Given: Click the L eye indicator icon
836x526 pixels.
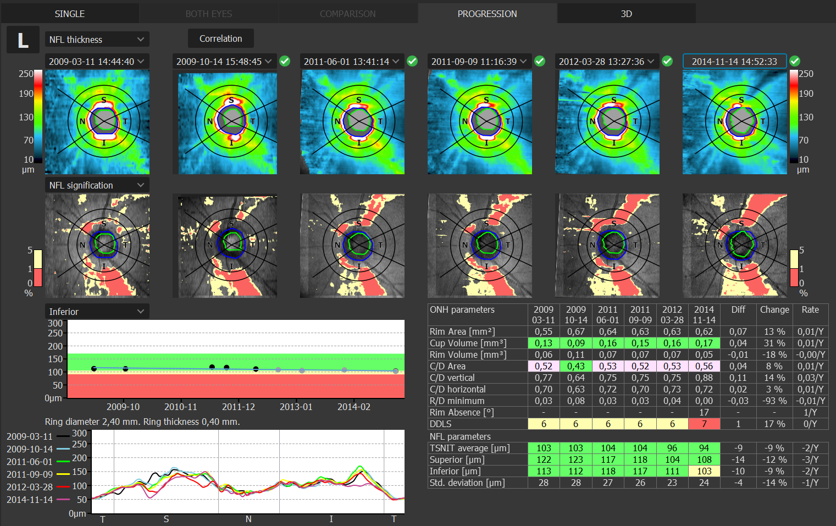Looking at the screenshot, I should point(23,40).
